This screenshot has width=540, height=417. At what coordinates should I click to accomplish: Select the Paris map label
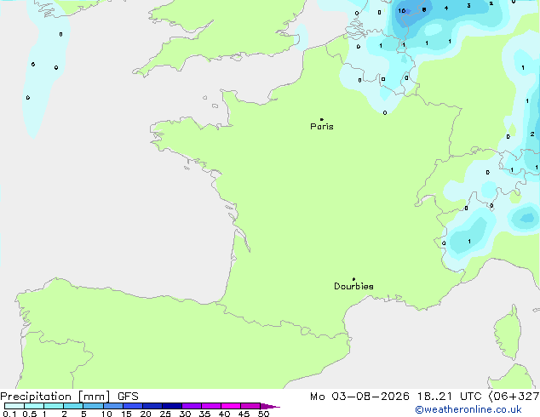(322, 127)
